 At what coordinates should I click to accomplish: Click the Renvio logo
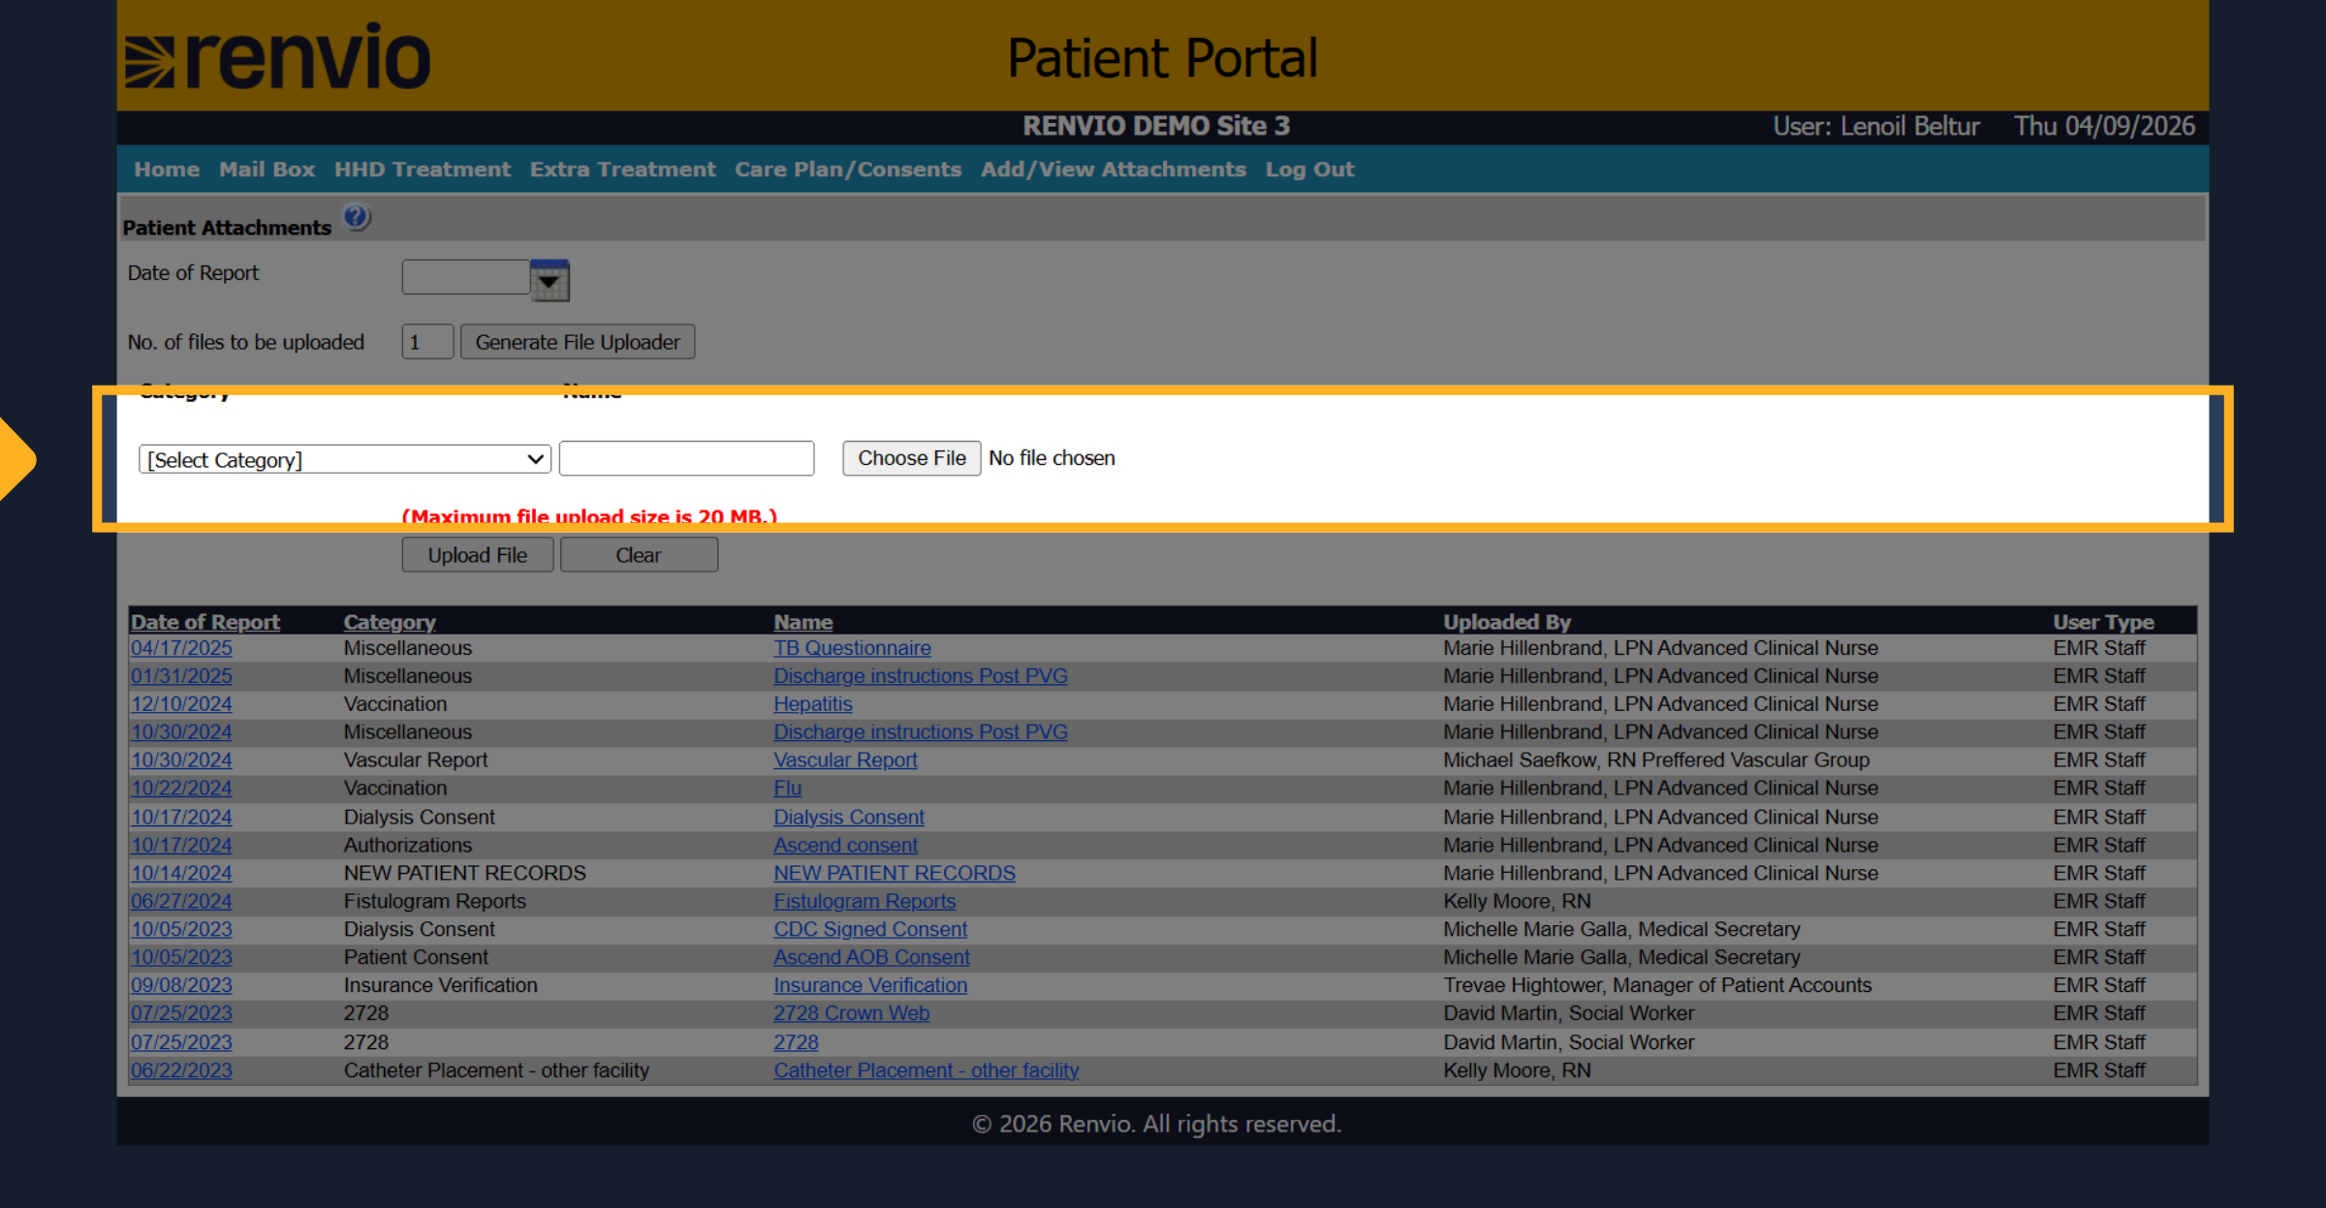pyautogui.click(x=278, y=57)
